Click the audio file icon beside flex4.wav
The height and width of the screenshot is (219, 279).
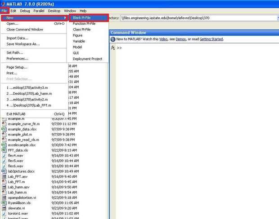tap(4, 155)
